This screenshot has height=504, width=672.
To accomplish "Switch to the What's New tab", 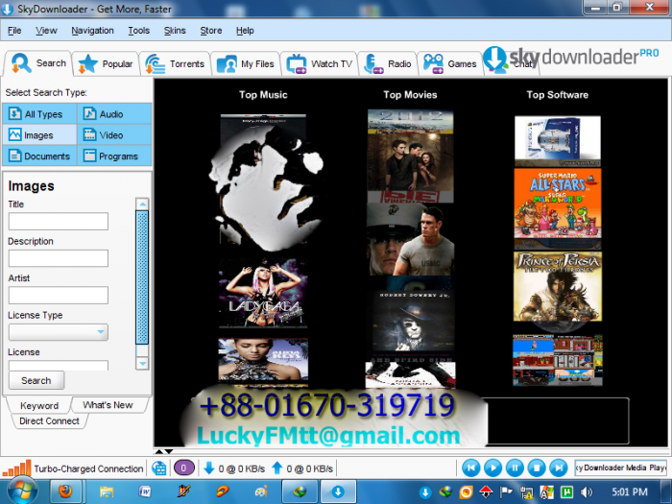I will pyautogui.click(x=108, y=405).
